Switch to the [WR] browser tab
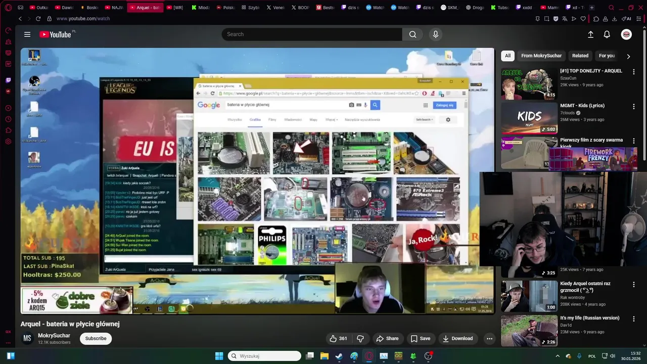This screenshot has height=364, width=647. coord(175,8)
